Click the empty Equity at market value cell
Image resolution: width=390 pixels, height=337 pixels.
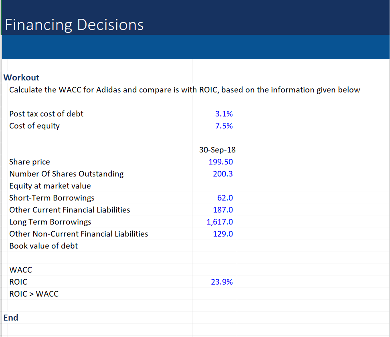click(x=214, y=186)
